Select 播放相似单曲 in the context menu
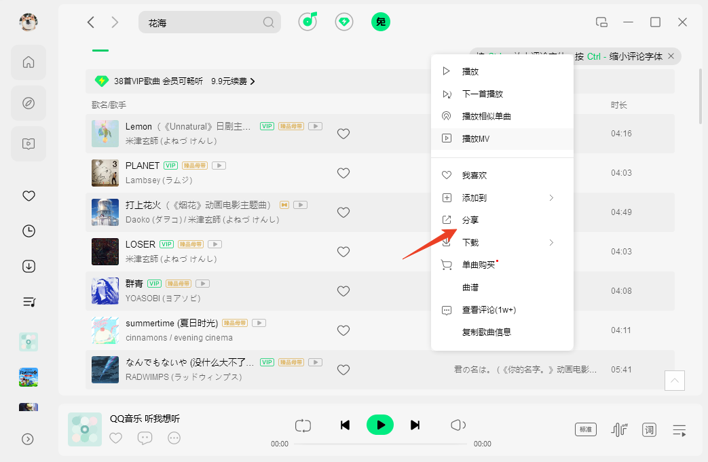The image size is (708, 462). 502,117
